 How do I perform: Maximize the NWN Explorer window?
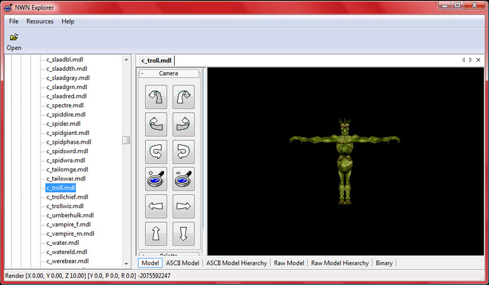457,5
